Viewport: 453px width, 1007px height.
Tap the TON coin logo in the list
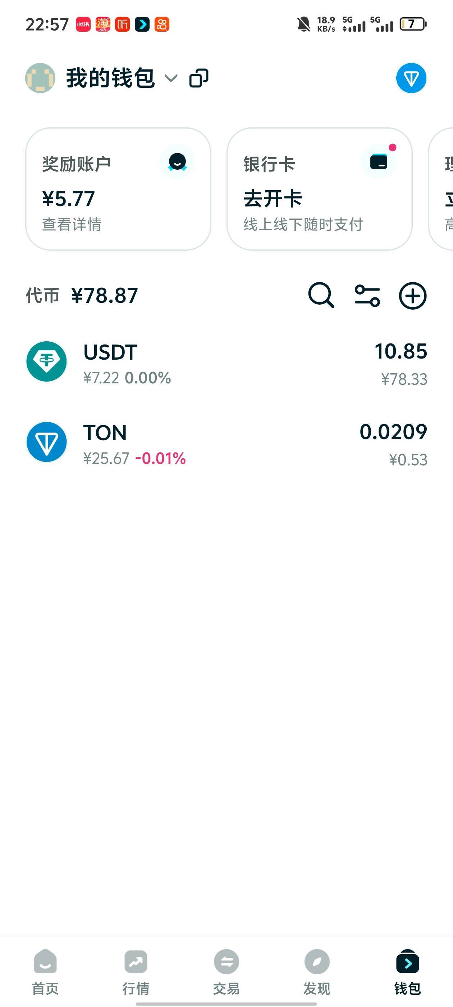(46, 442)
